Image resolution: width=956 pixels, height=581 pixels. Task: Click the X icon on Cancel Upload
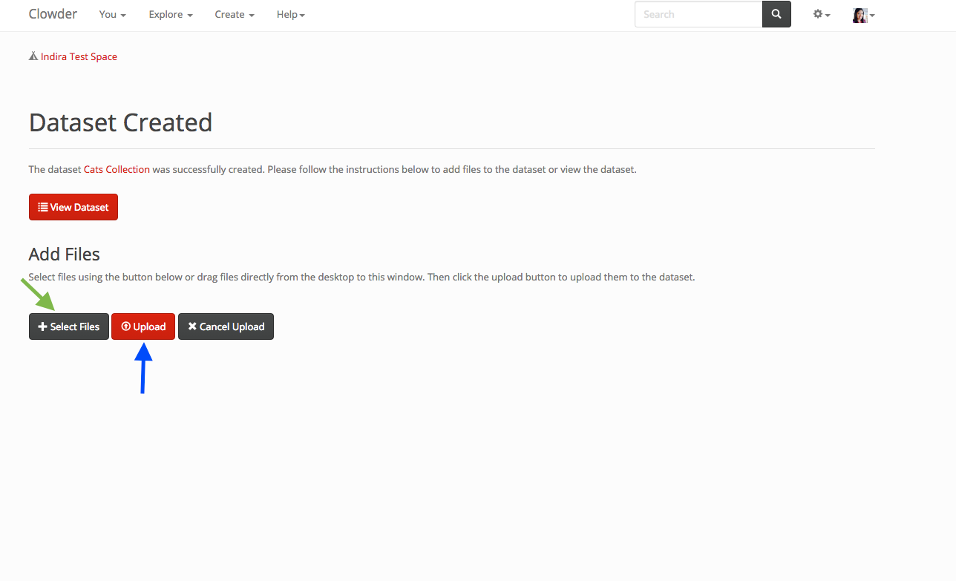coord(192,326)
